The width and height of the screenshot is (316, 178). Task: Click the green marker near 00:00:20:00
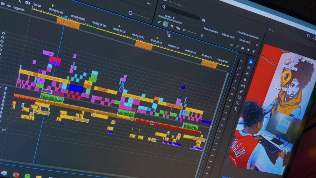coord(119,26)
